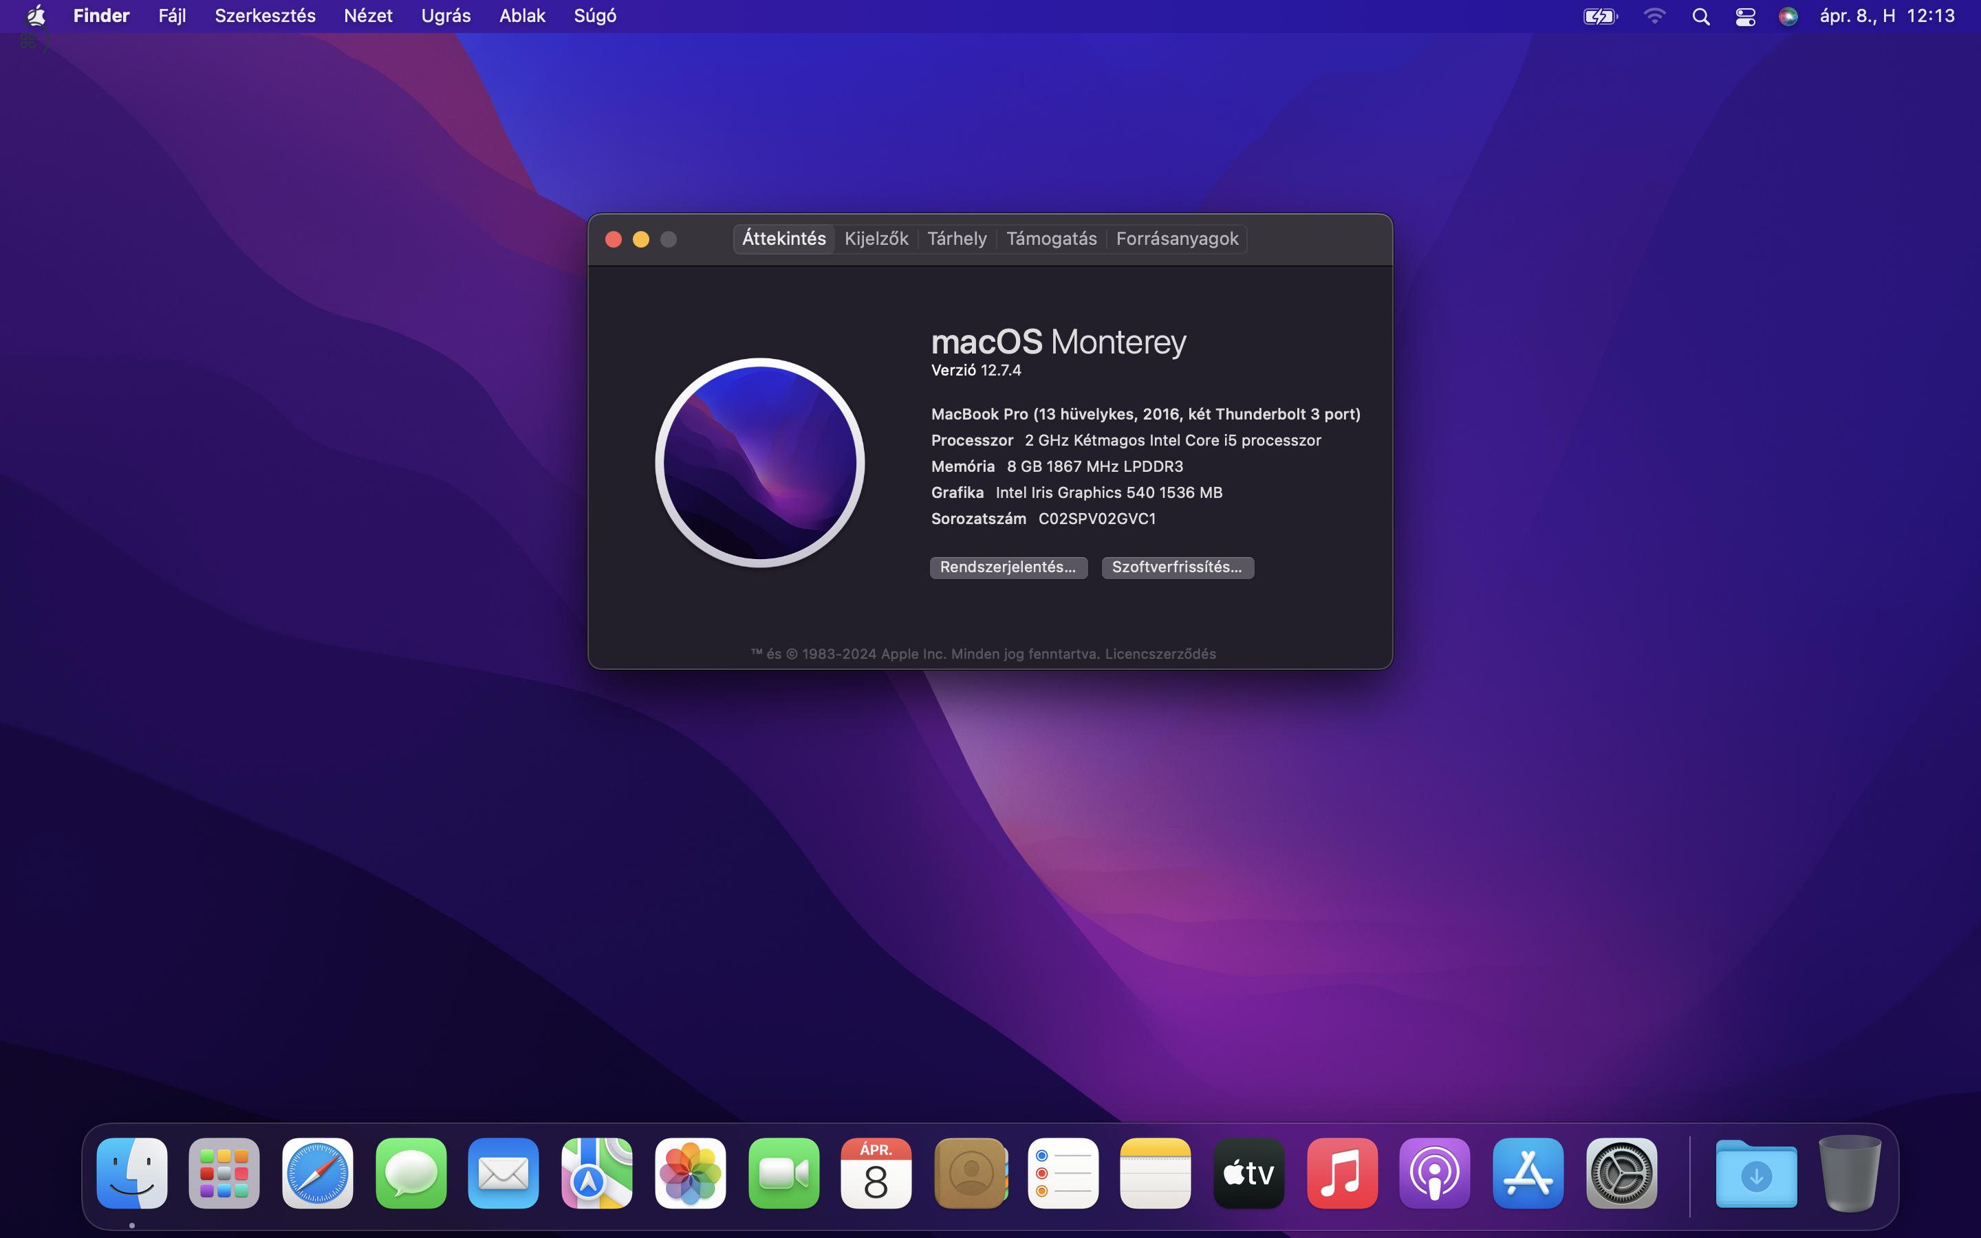Open the Finder menu
The width and height of the screenshot is (1981, 1238).
[x=102, y=16]
